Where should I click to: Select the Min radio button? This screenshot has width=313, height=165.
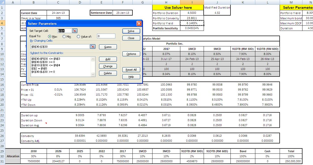(64, 37)
